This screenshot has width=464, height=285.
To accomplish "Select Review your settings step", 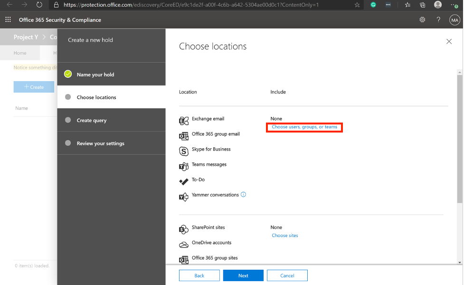I will coord(111,143).
